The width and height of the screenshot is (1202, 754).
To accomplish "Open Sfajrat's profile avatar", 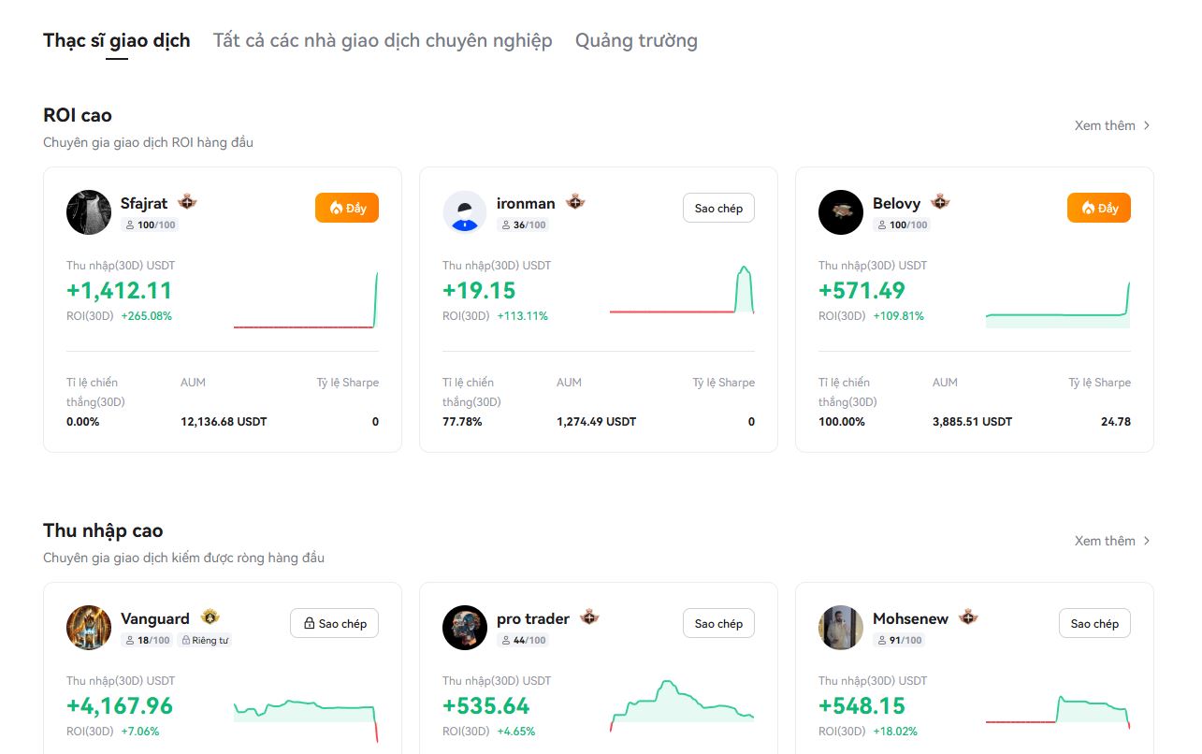I will pos(89,212).
